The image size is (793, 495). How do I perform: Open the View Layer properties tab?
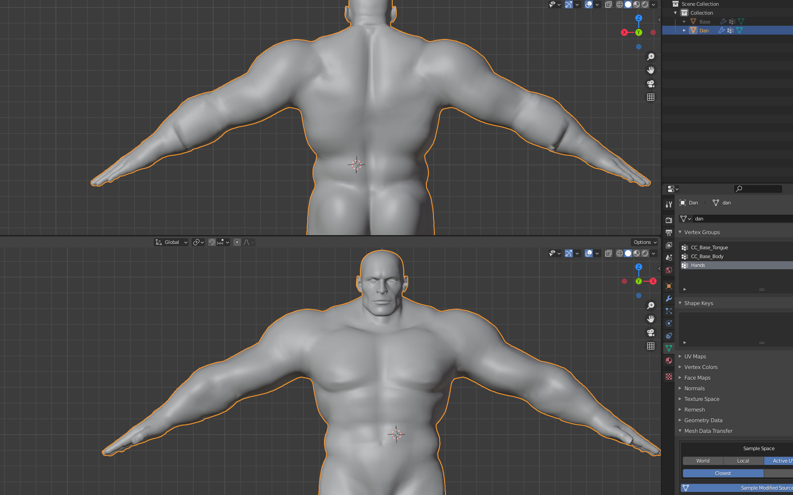point(669,245)
